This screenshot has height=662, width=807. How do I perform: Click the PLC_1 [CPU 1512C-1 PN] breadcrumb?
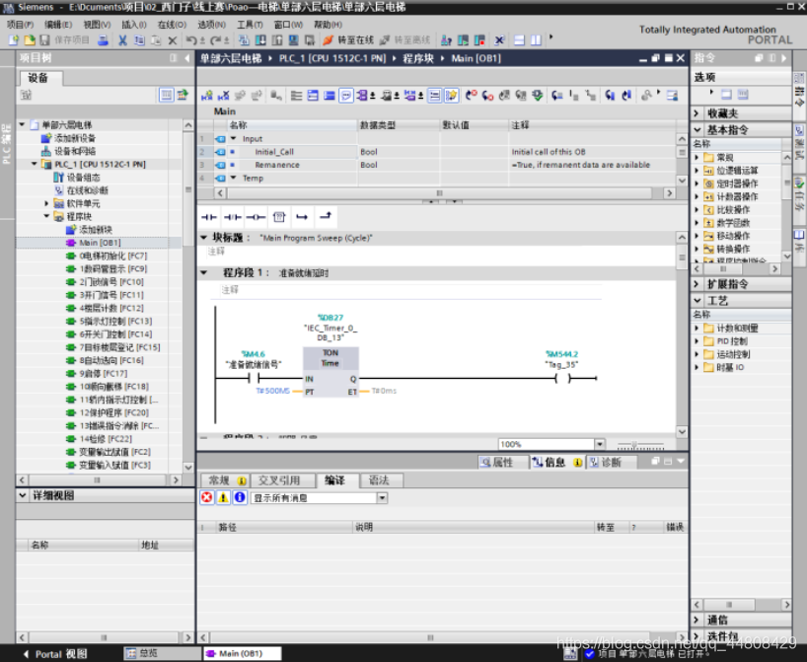pos(332,58)
